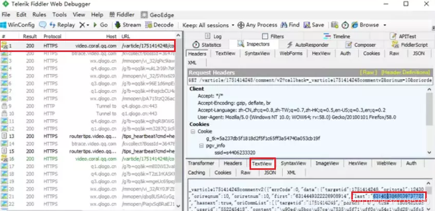
Task: Click the image icon of session 22
Action: (4, 204)
